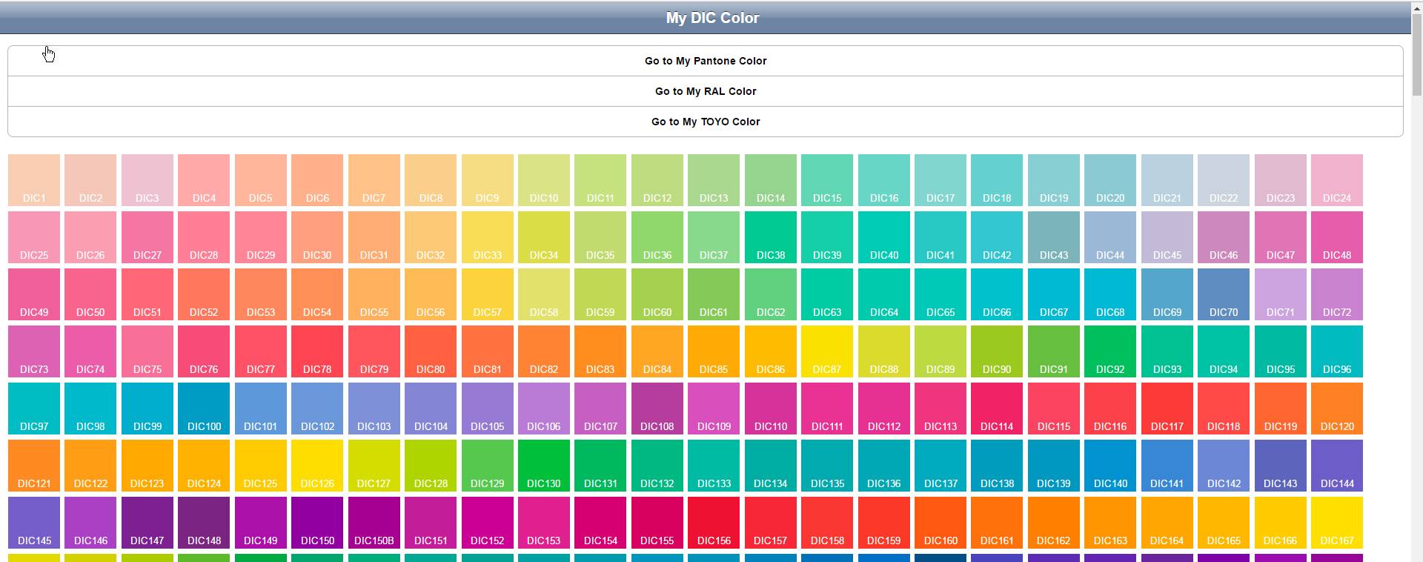Image resolution: width=1423 pixels, height=562 pixels.
Task: Pick the DIC24 pink swatch
Action: pyautogui.click(x=1337, y=180)
